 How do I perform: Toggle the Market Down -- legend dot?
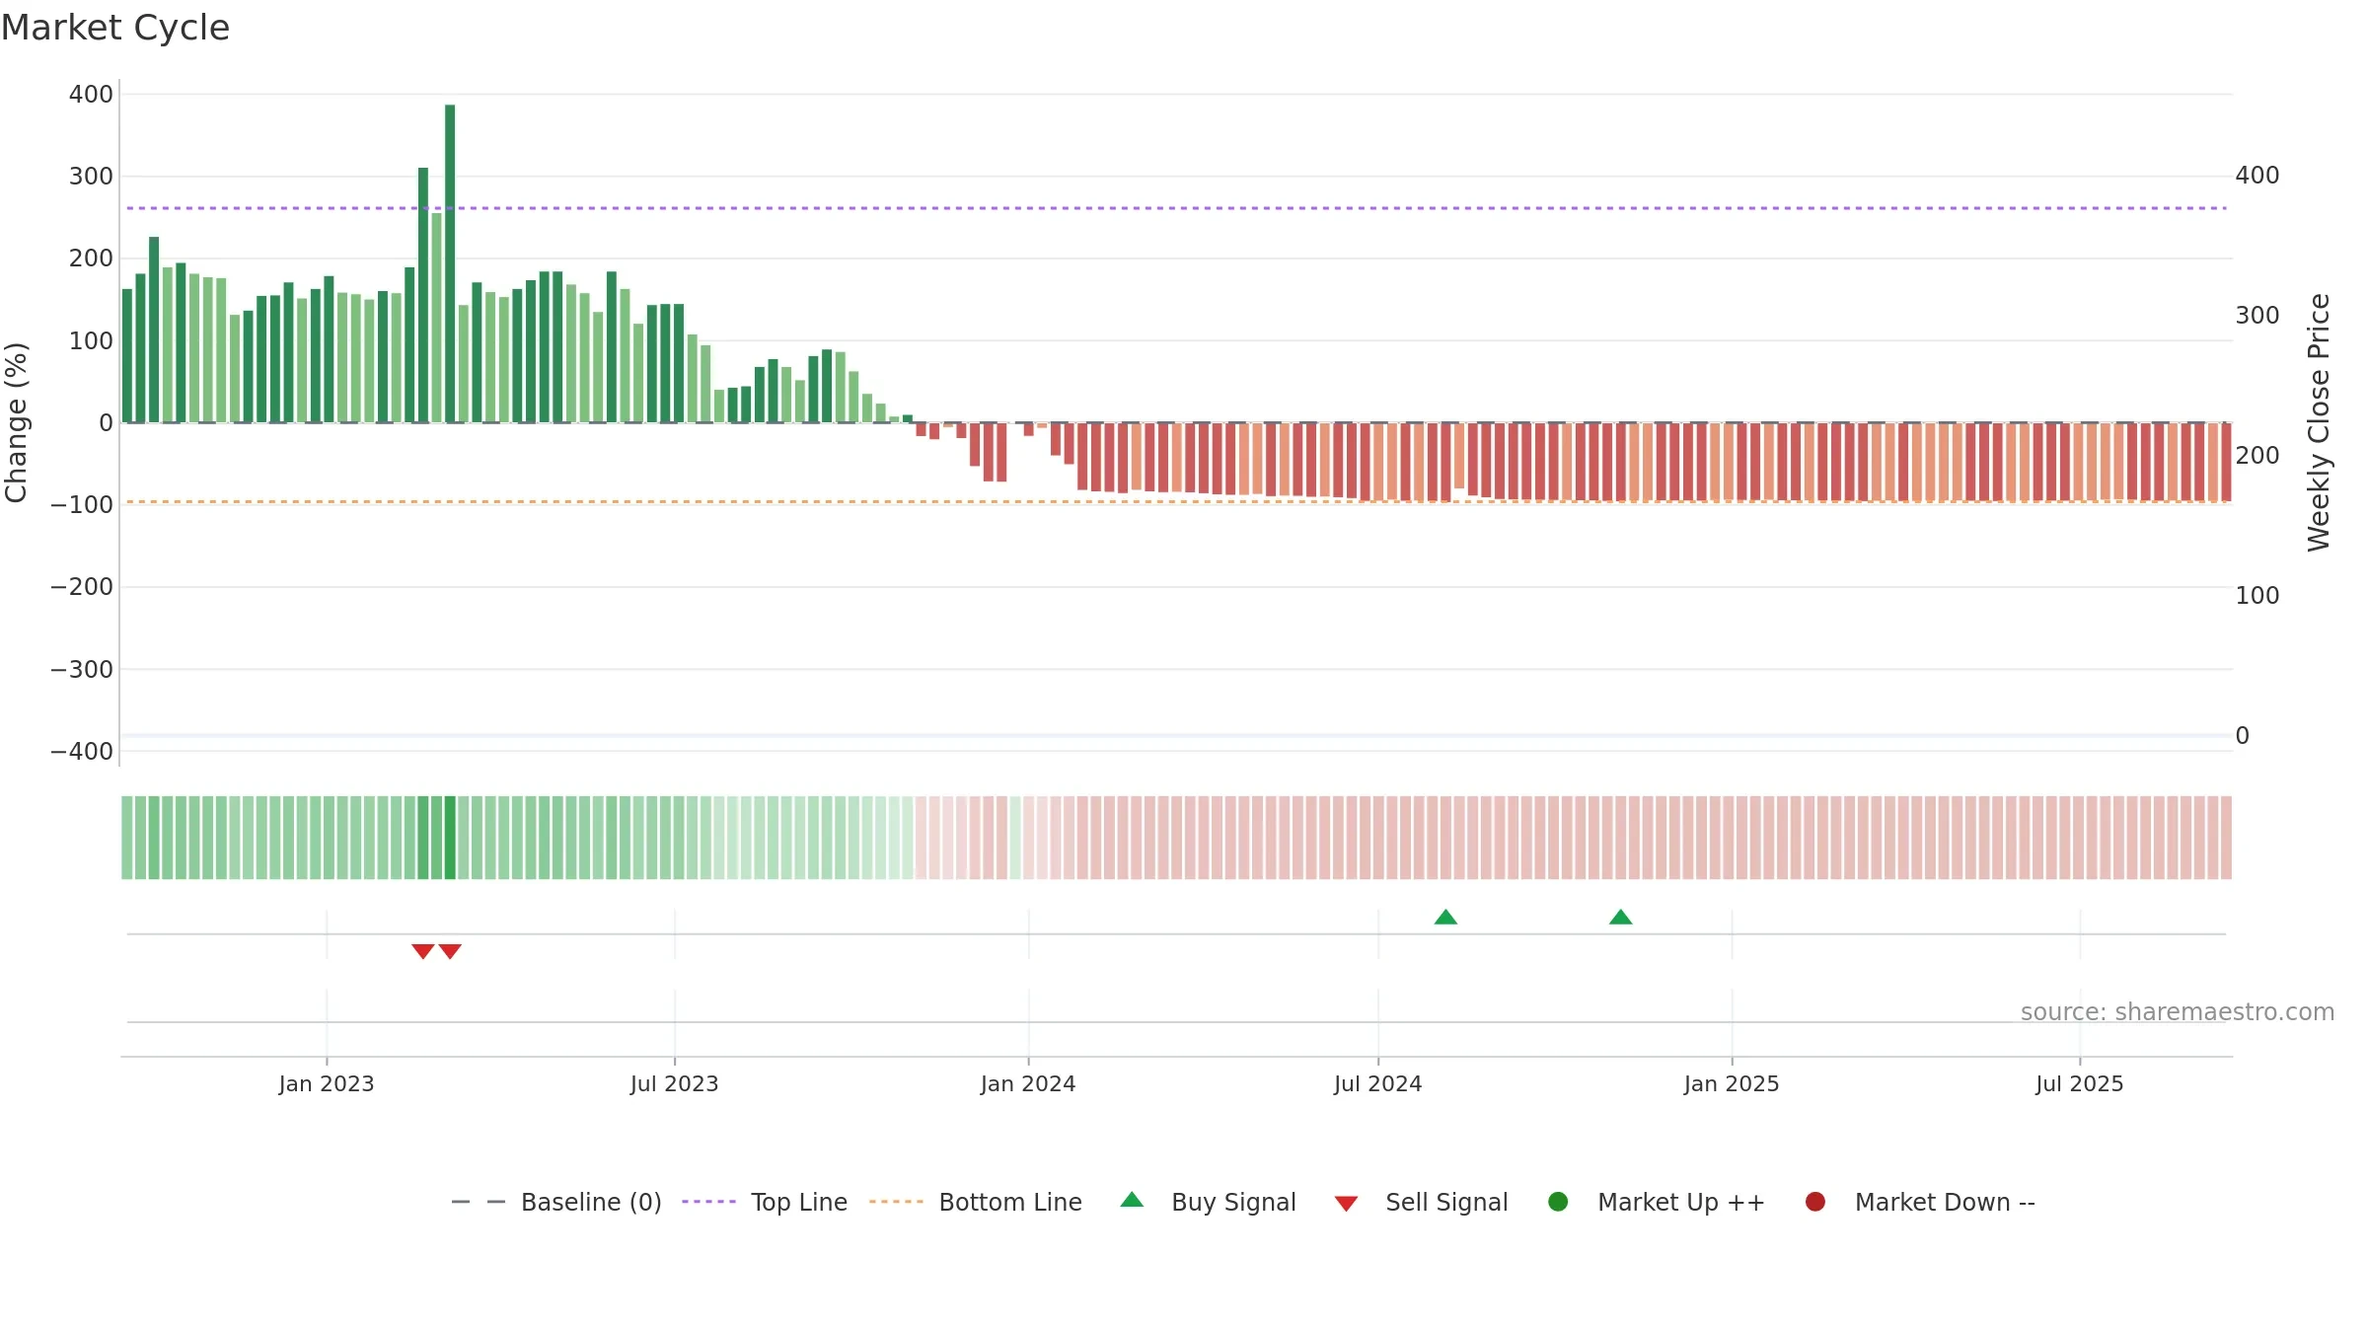point(1814,1202)
